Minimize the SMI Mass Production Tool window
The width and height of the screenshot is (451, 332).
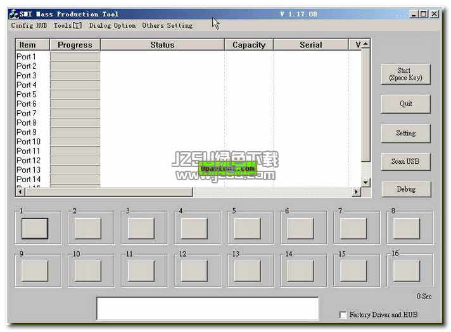pos(414,14)
